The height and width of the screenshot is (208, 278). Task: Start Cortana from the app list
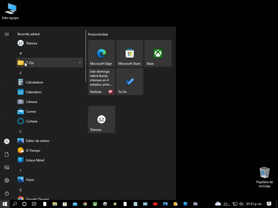pyautogui.click(x=50, y=121)
